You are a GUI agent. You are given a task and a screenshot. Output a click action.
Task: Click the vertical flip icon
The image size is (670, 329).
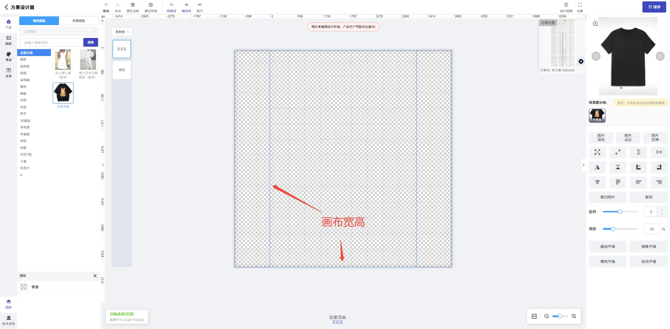[x=618, y=167]
